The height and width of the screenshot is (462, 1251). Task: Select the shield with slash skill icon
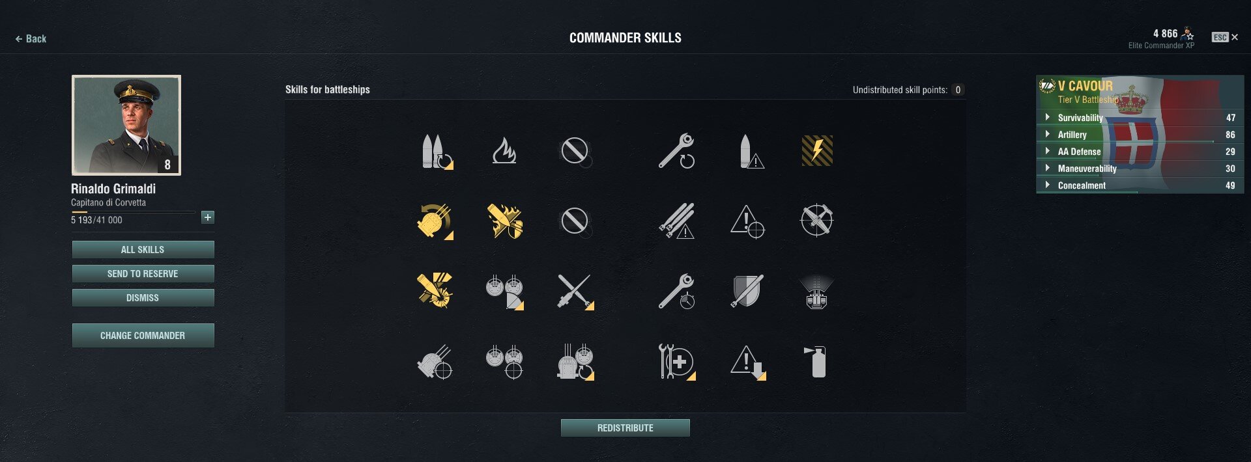tap(747, 291)
